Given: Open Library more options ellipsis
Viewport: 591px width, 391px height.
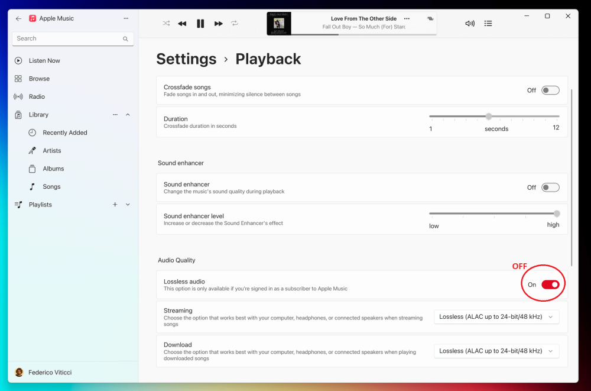Looking at the screenshot, I should pyautogui.click(x=115, y=115).
